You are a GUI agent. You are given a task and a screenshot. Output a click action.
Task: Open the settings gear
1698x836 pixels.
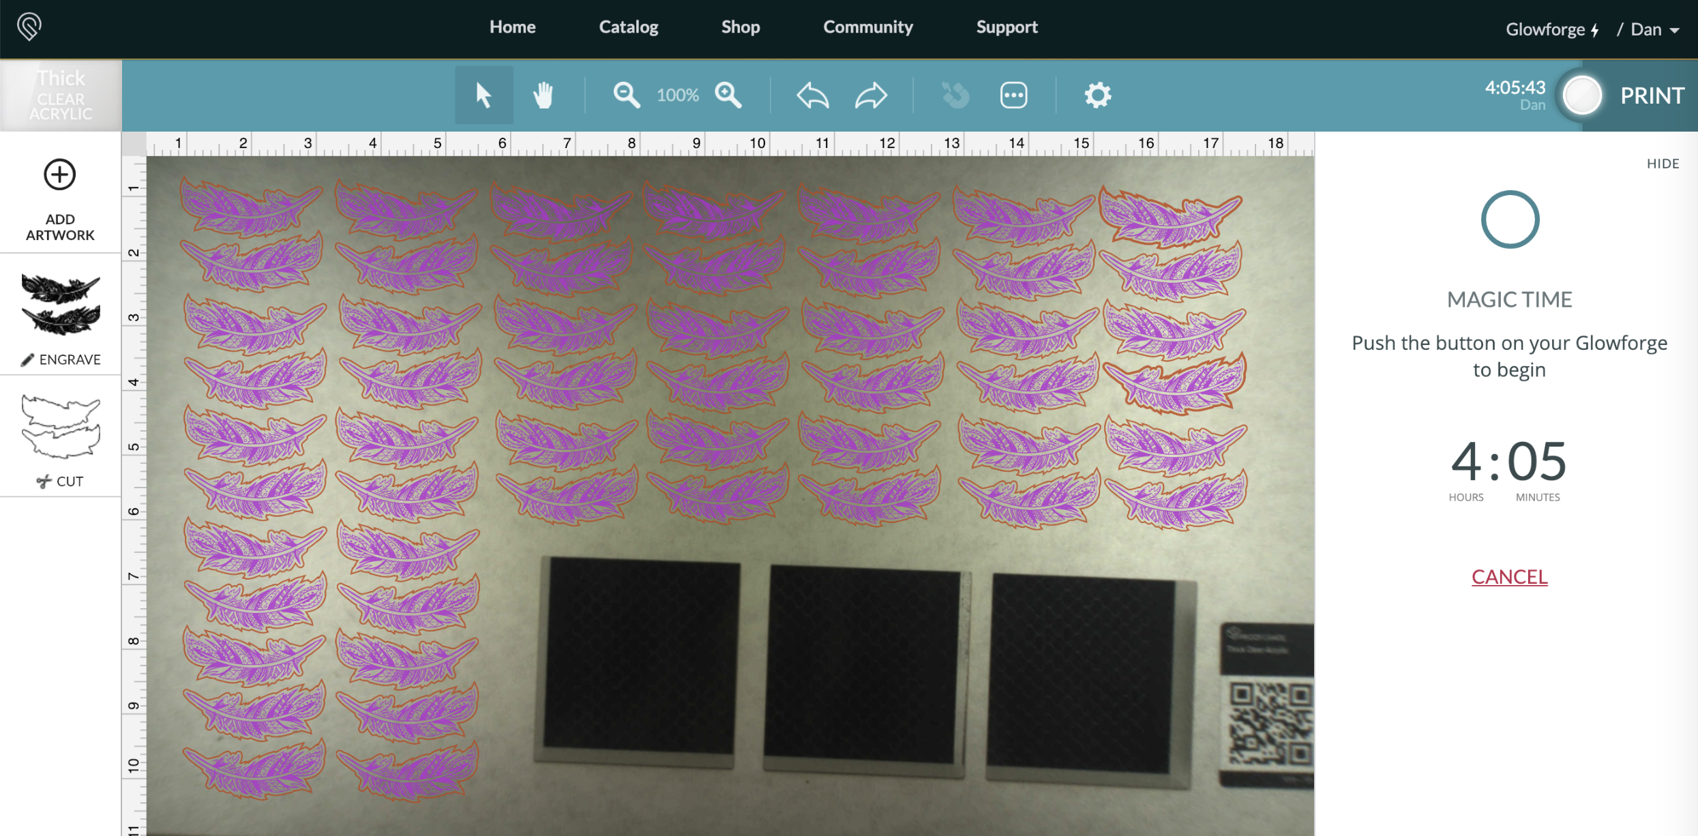1098,95
